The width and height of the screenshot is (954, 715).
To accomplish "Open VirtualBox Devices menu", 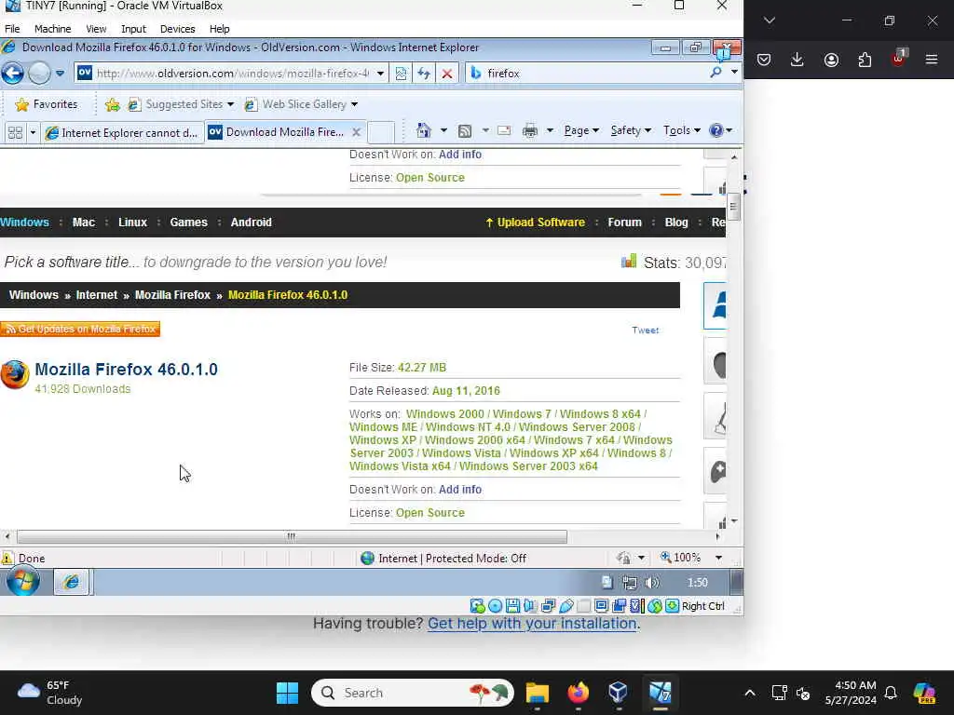I will point(178,29).
